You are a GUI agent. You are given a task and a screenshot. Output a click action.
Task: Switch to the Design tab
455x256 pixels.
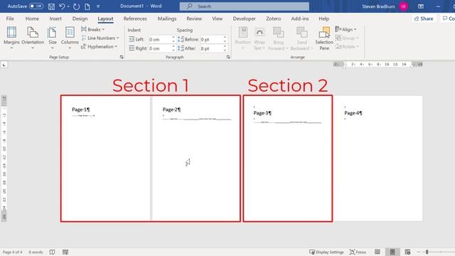[80, 18]
